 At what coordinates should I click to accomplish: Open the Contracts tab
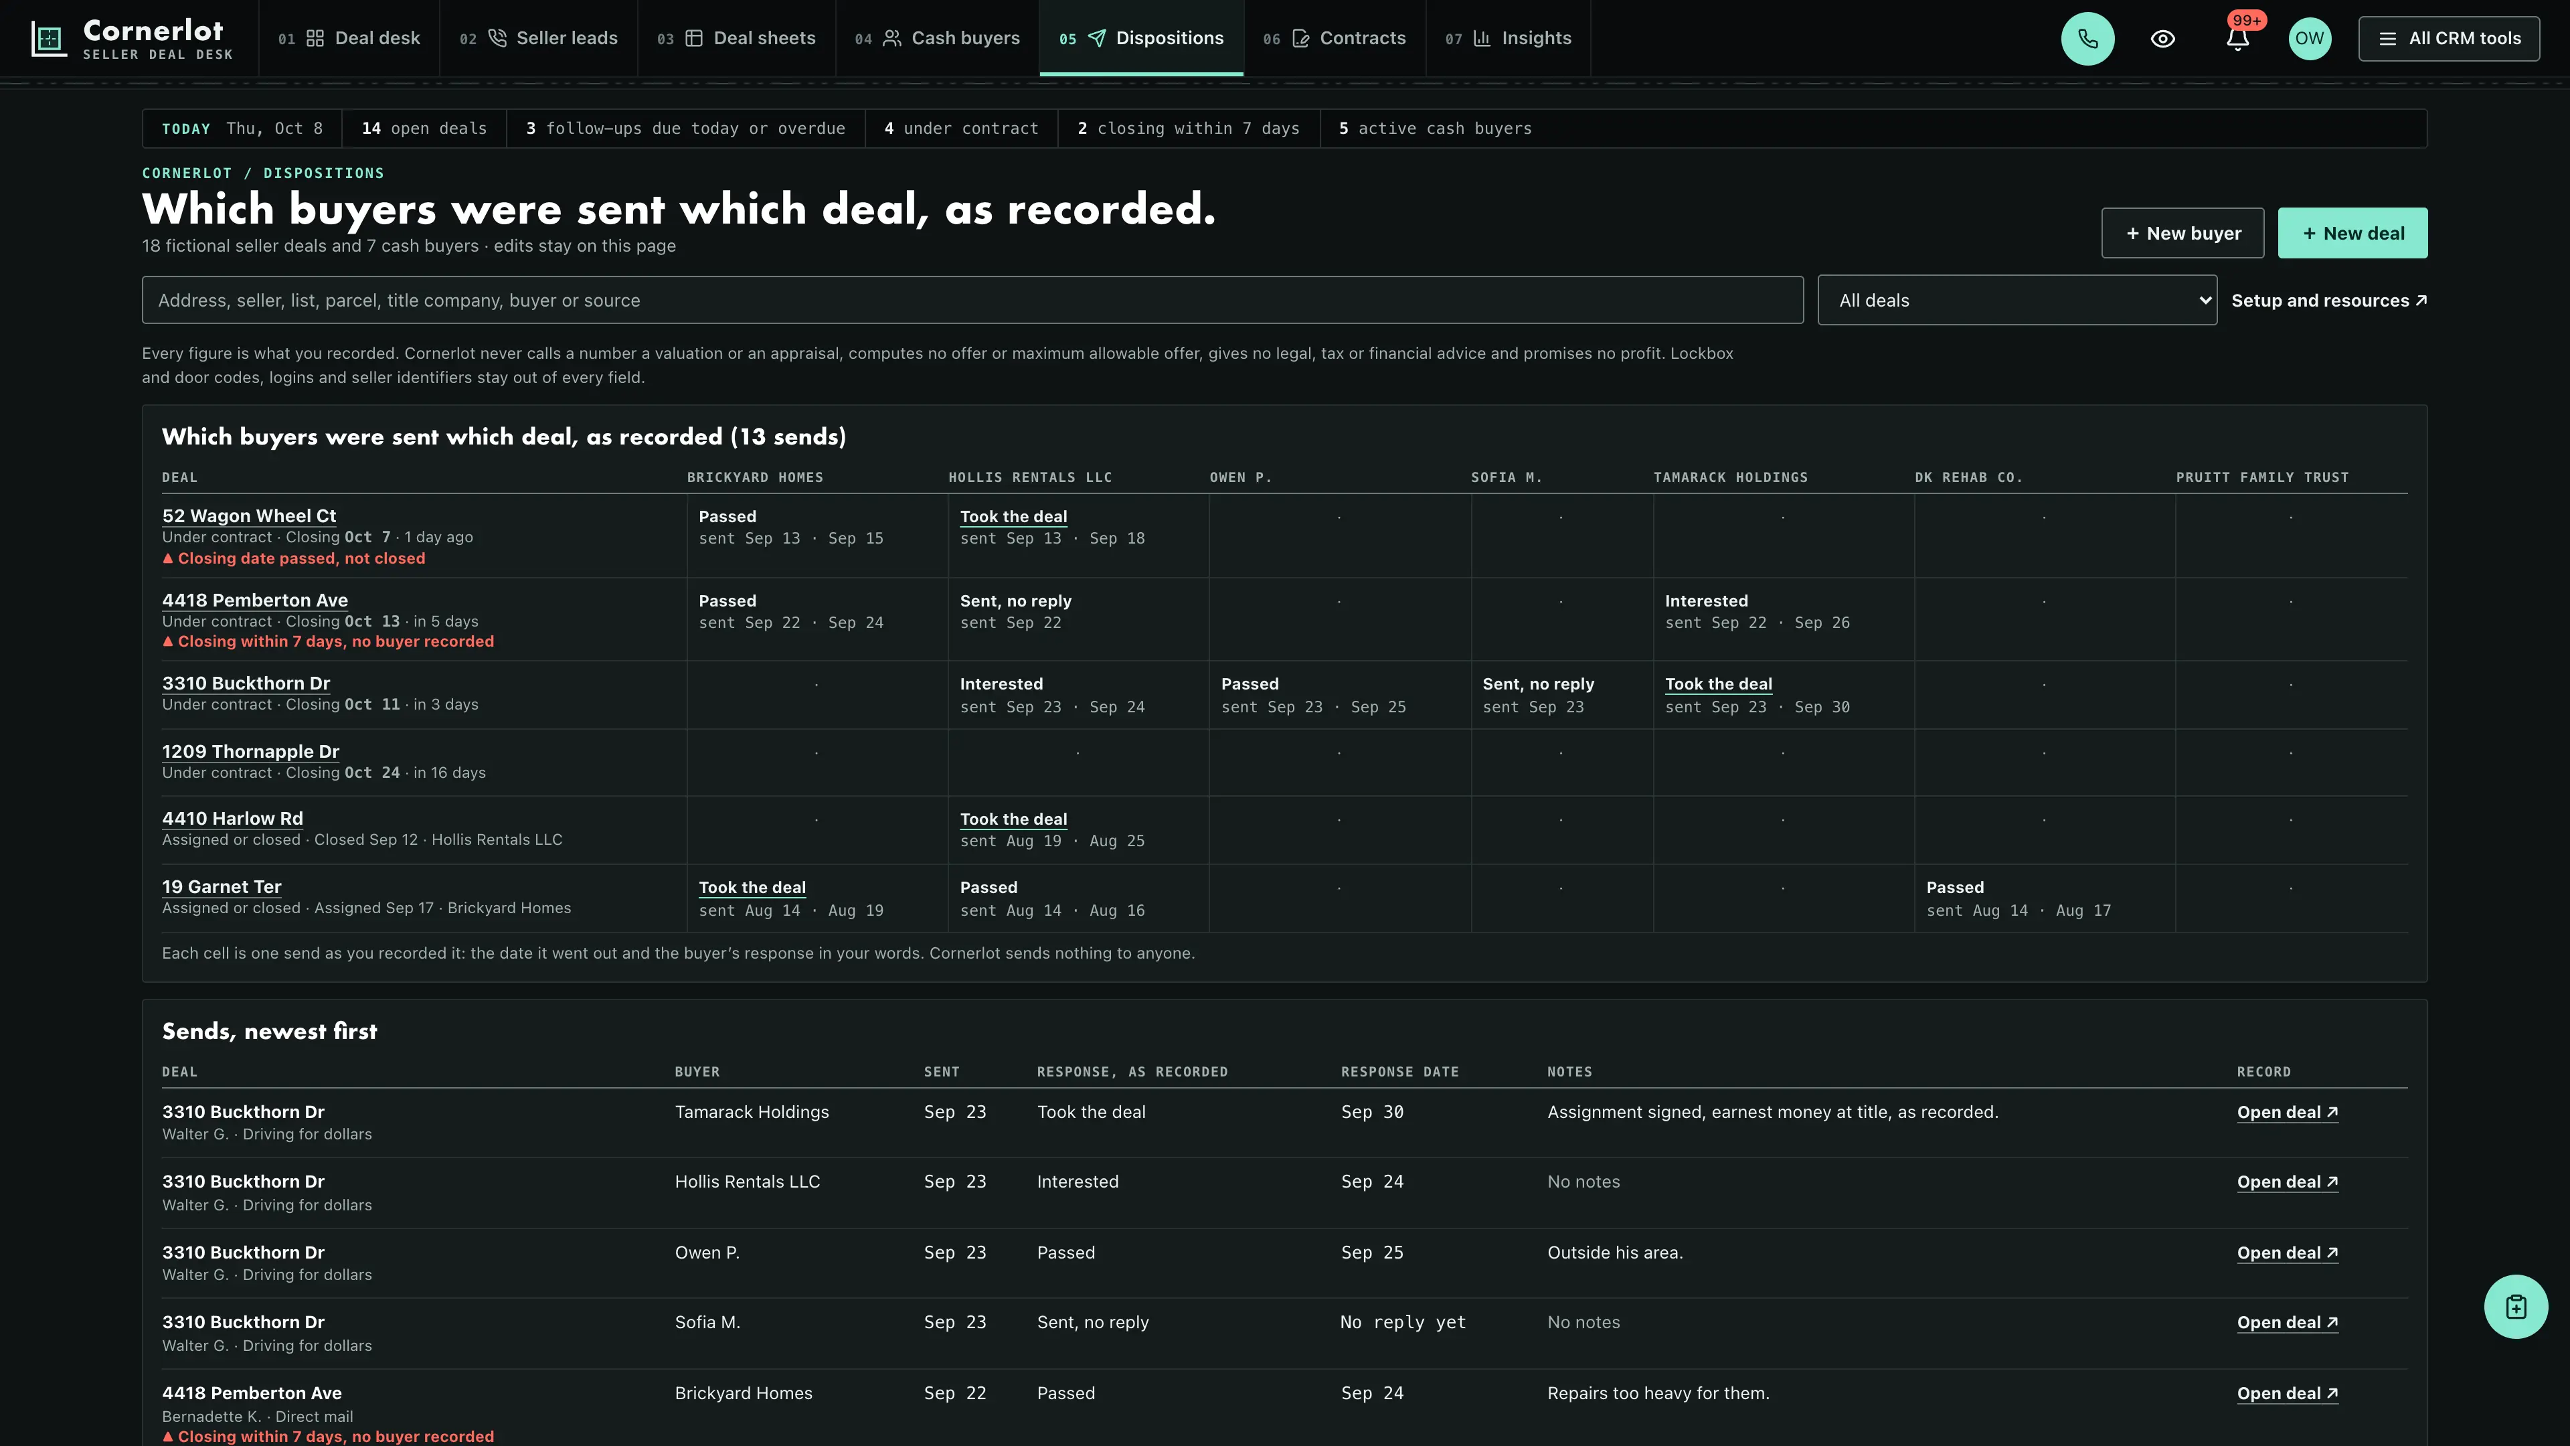click(1335, 39)
